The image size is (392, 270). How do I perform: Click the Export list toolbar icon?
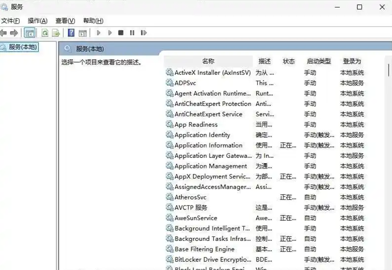tap(56, 33)
